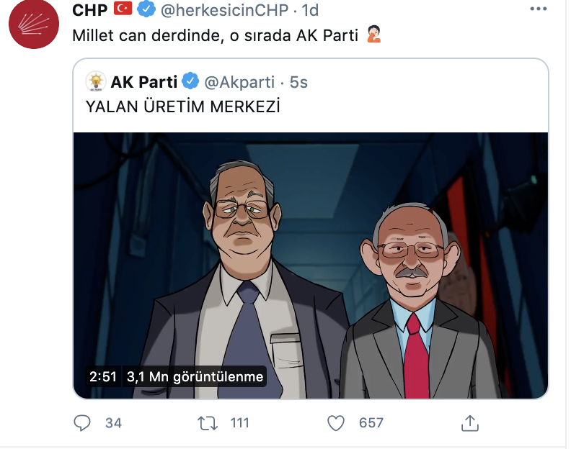Like the tweet with heart icon
571x449 pixels.
click(335, 423)
